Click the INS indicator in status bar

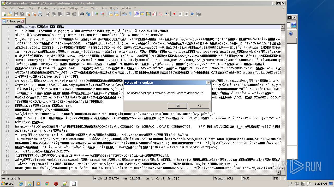tap(276, 178)
